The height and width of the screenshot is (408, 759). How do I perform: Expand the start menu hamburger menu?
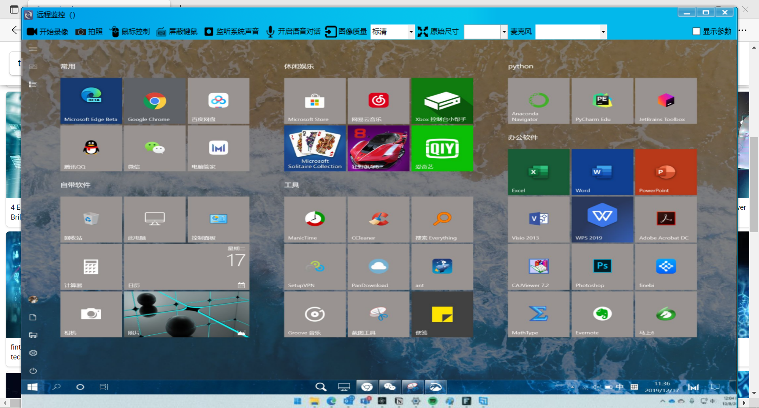33,49
